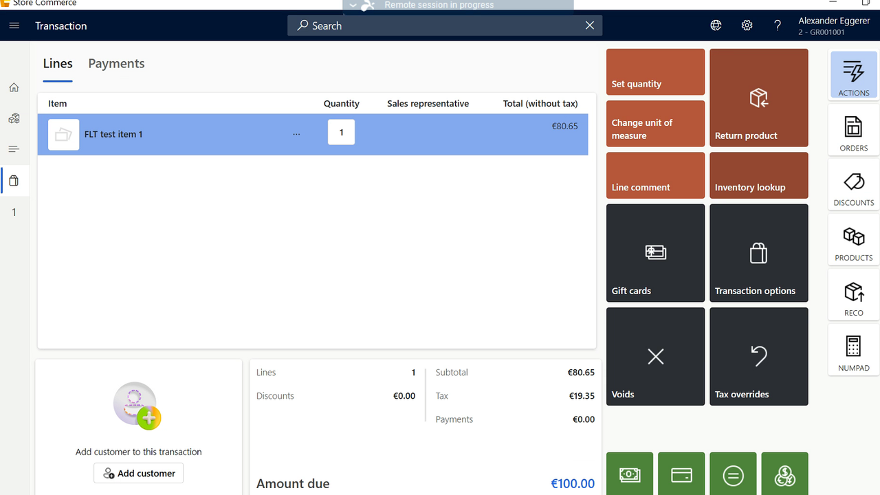Show the NUMPAD panel
This screenshot has height=495, width=880.
tap(853, 351)
